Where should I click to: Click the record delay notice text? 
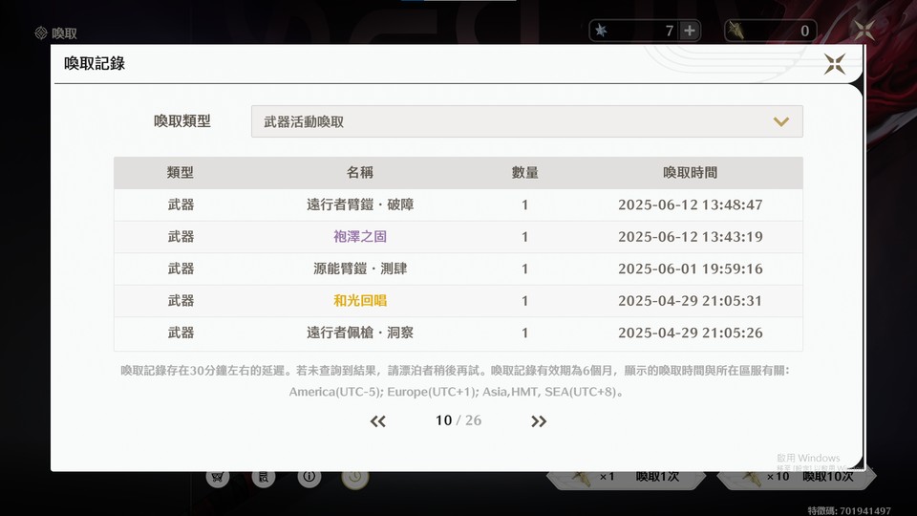click(455, 371)
